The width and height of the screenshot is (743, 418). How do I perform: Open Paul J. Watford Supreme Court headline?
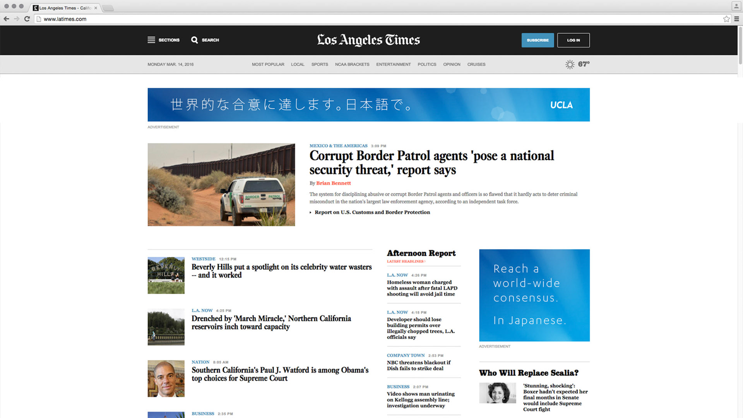(x=280, y=374)
